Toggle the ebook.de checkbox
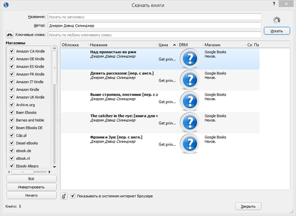This screenshot has height=216, width=296. point(12,150)
